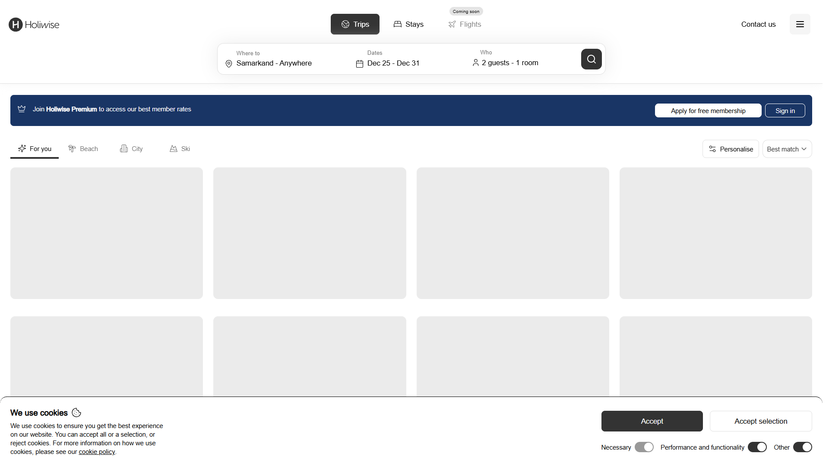
Task: Click the cookie icon beside heading
Action: click(x=76, y=412)
